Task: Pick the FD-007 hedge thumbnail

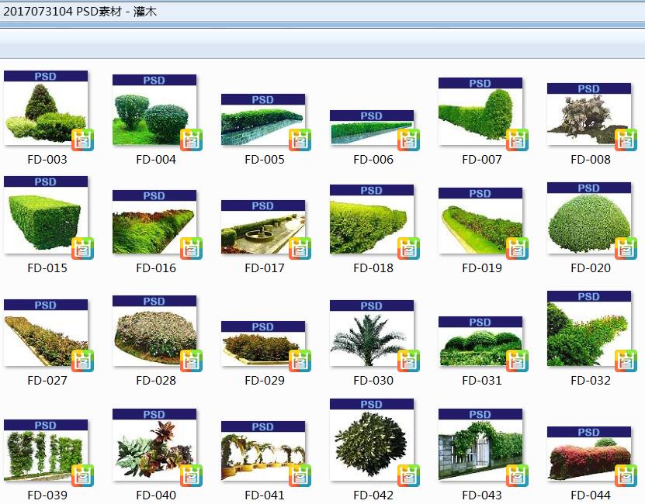Action: 480,112
